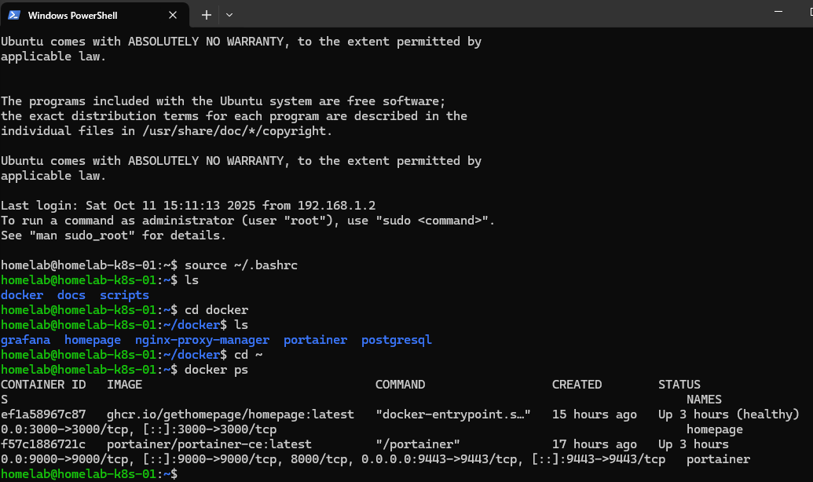Click the IP address 192.168.1.2

pos(336,206)
